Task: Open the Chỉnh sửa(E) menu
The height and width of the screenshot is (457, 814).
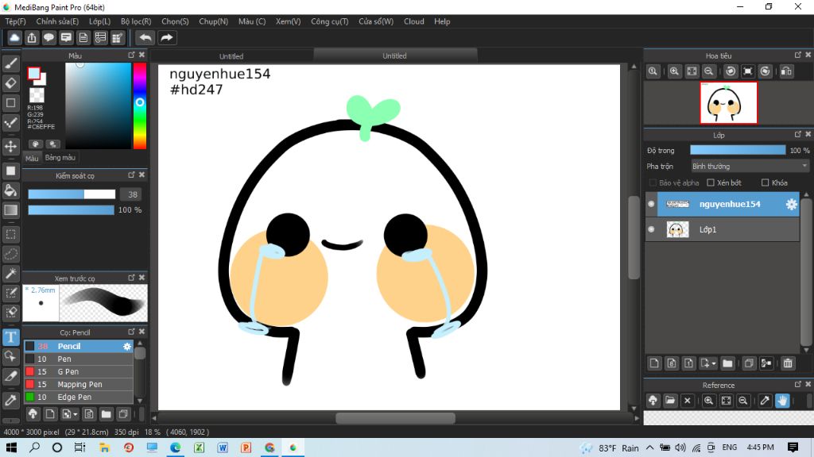Action: [57, 21]
